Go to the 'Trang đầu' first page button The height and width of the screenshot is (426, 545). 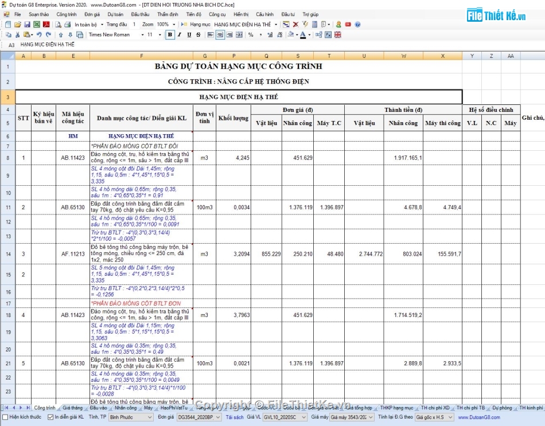(117, 24)
